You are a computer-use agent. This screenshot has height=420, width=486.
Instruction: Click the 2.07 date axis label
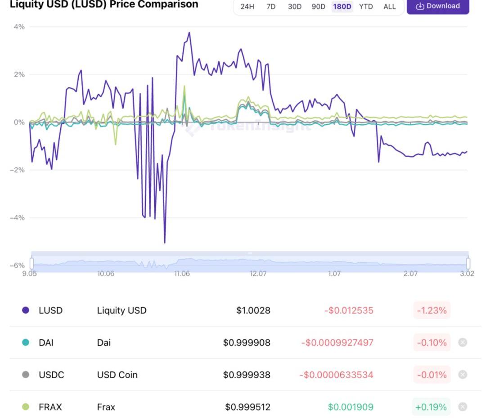click(410, 273)
